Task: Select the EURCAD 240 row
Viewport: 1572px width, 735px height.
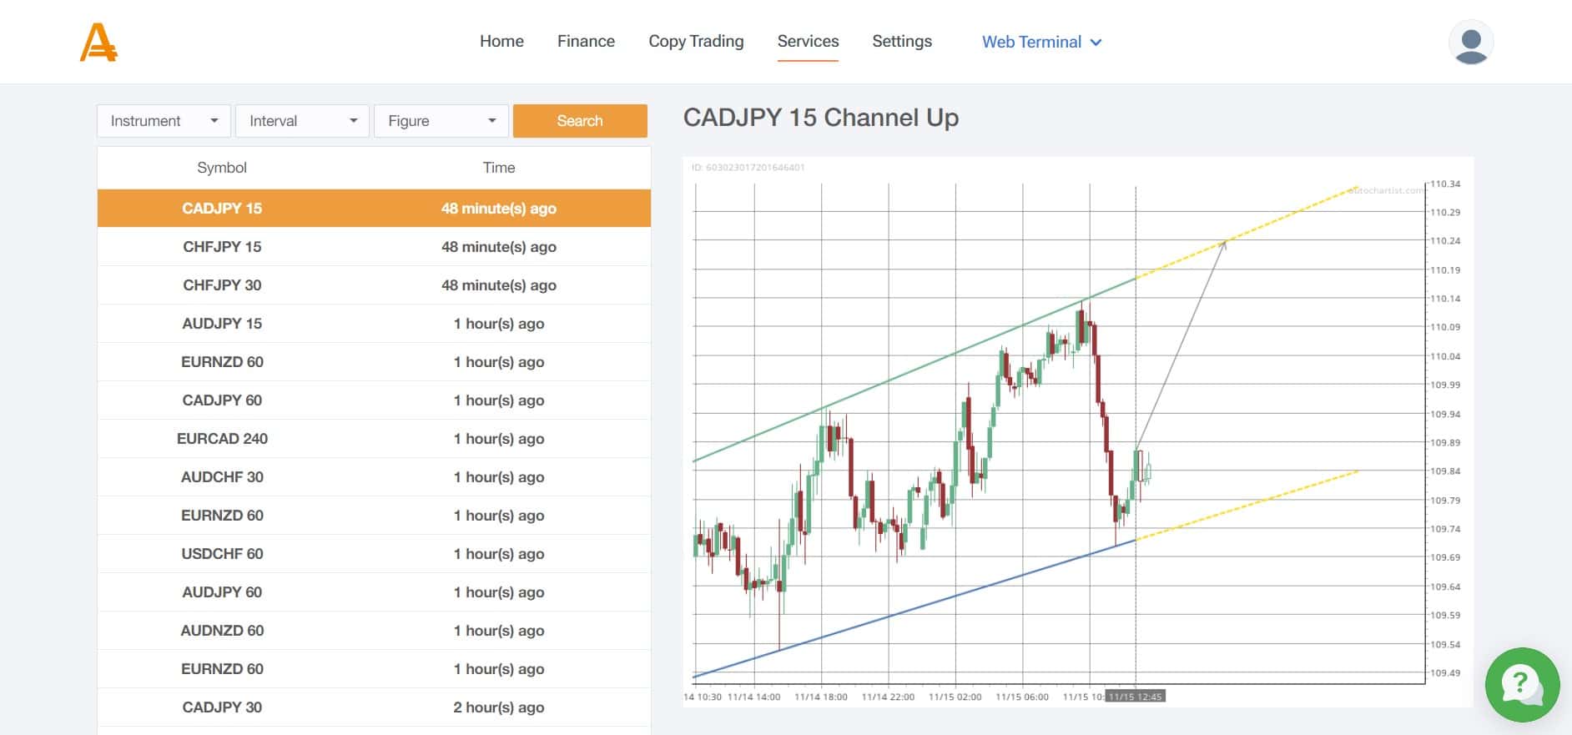Action: coord(374,439)
